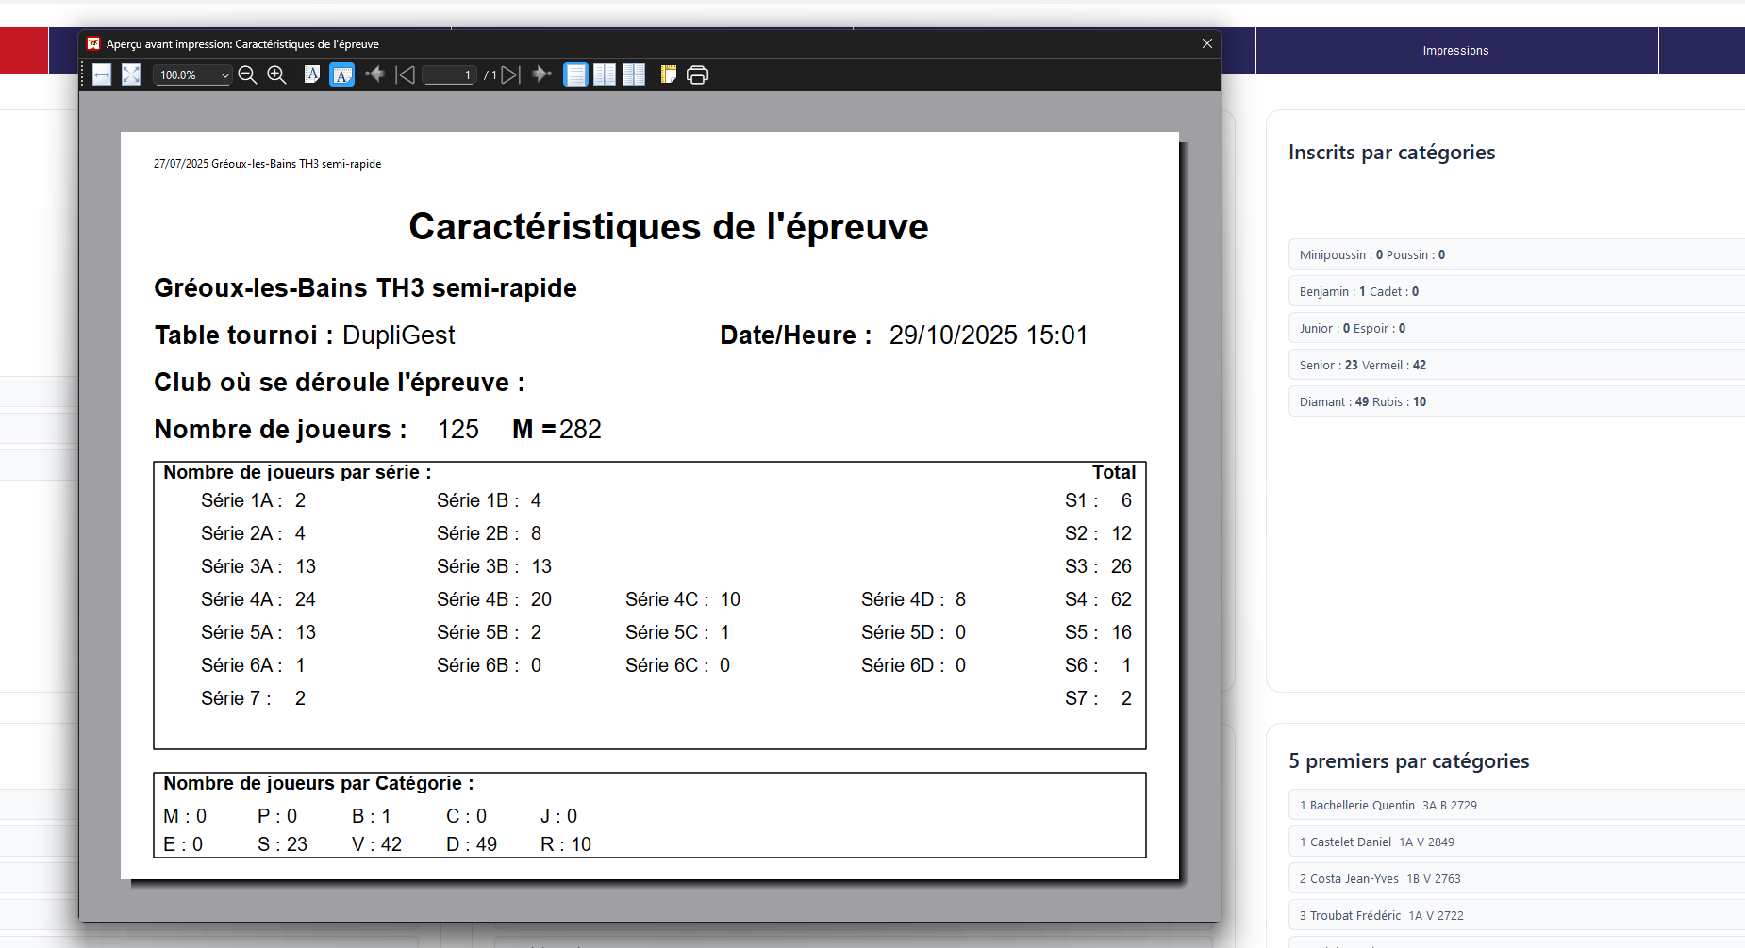This screenshot has height=948, width=1745.
Task: Zoom in the print preview
Action: click(276, 75)
